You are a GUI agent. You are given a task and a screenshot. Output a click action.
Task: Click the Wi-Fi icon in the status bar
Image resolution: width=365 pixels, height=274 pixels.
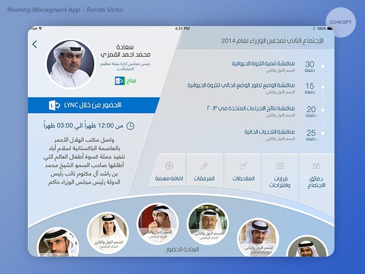pos(40,29)
